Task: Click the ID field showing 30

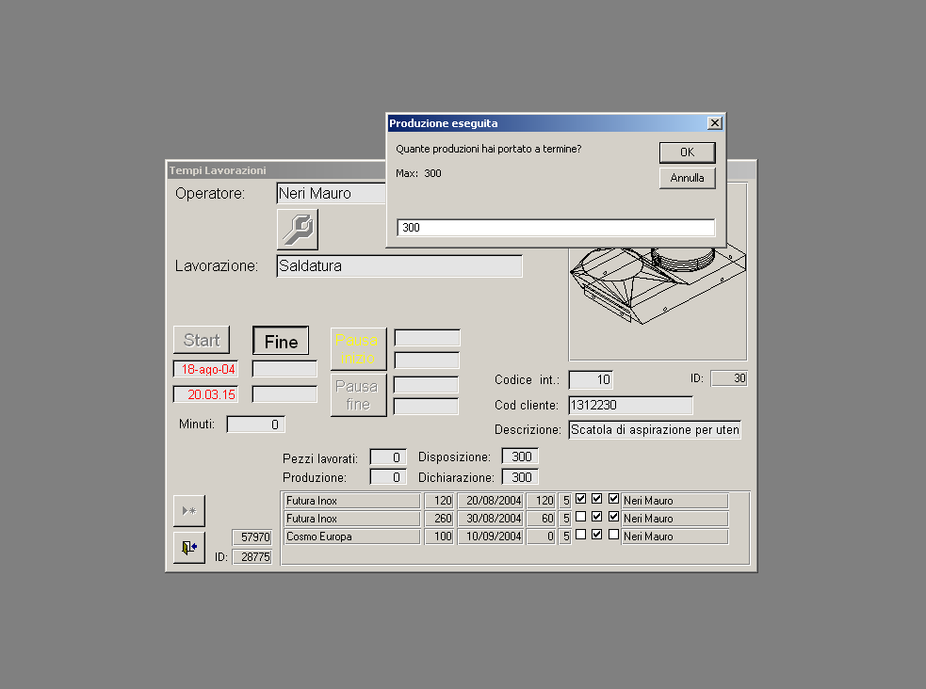Action: pyautogui.click(x=729, y=378)
